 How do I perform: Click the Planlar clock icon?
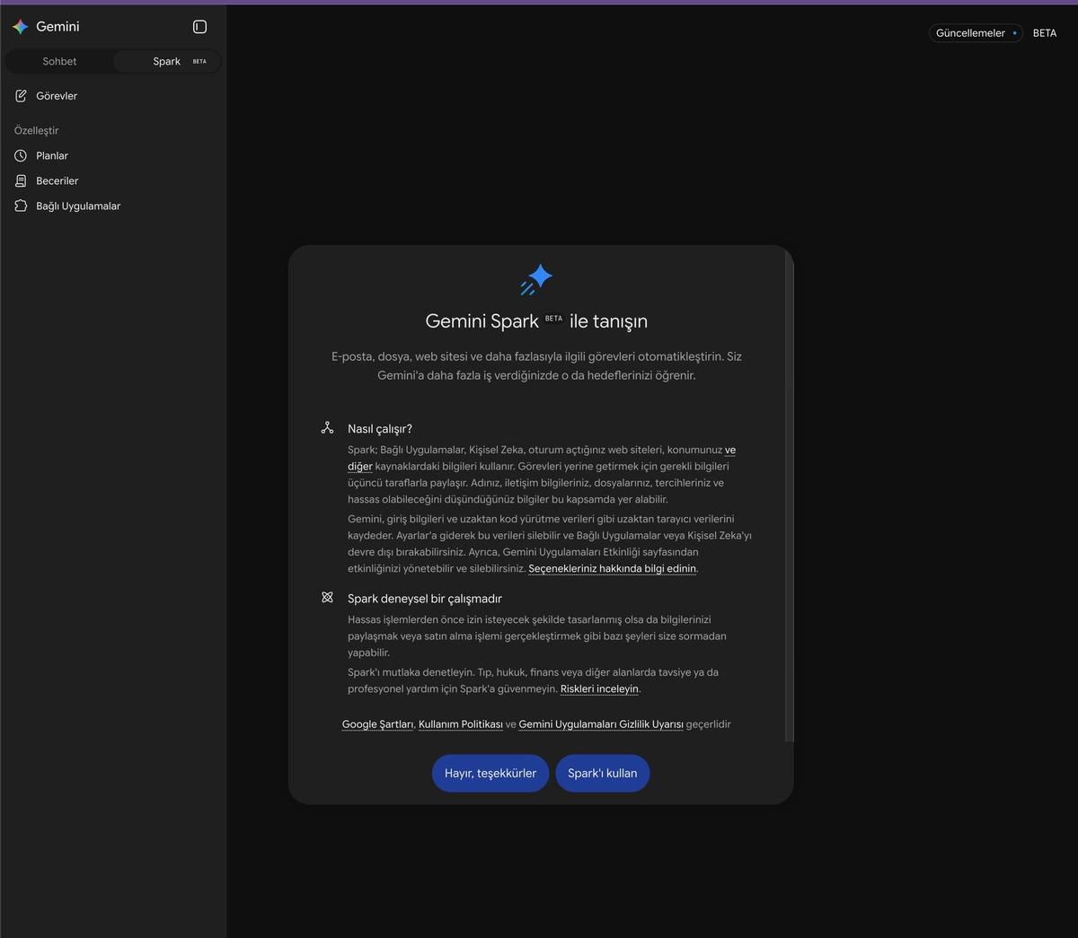pos(21,155)
